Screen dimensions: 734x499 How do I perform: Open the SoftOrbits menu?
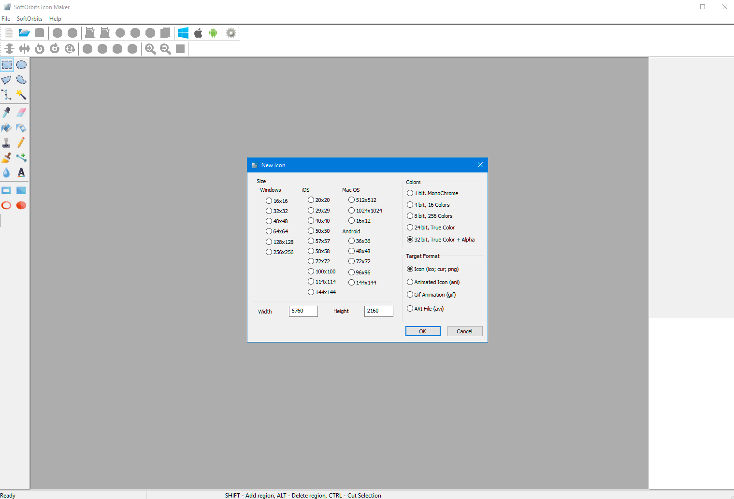tap(29, 19)
